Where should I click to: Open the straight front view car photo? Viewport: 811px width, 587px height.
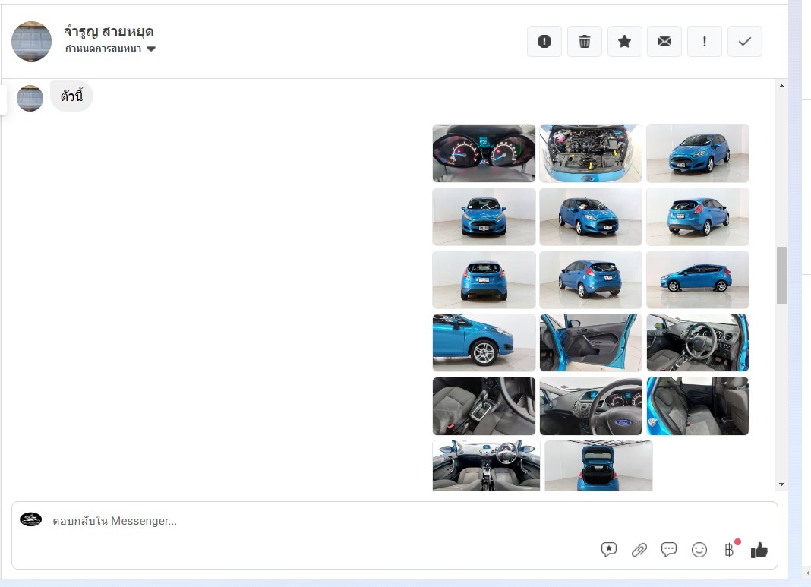484,216
